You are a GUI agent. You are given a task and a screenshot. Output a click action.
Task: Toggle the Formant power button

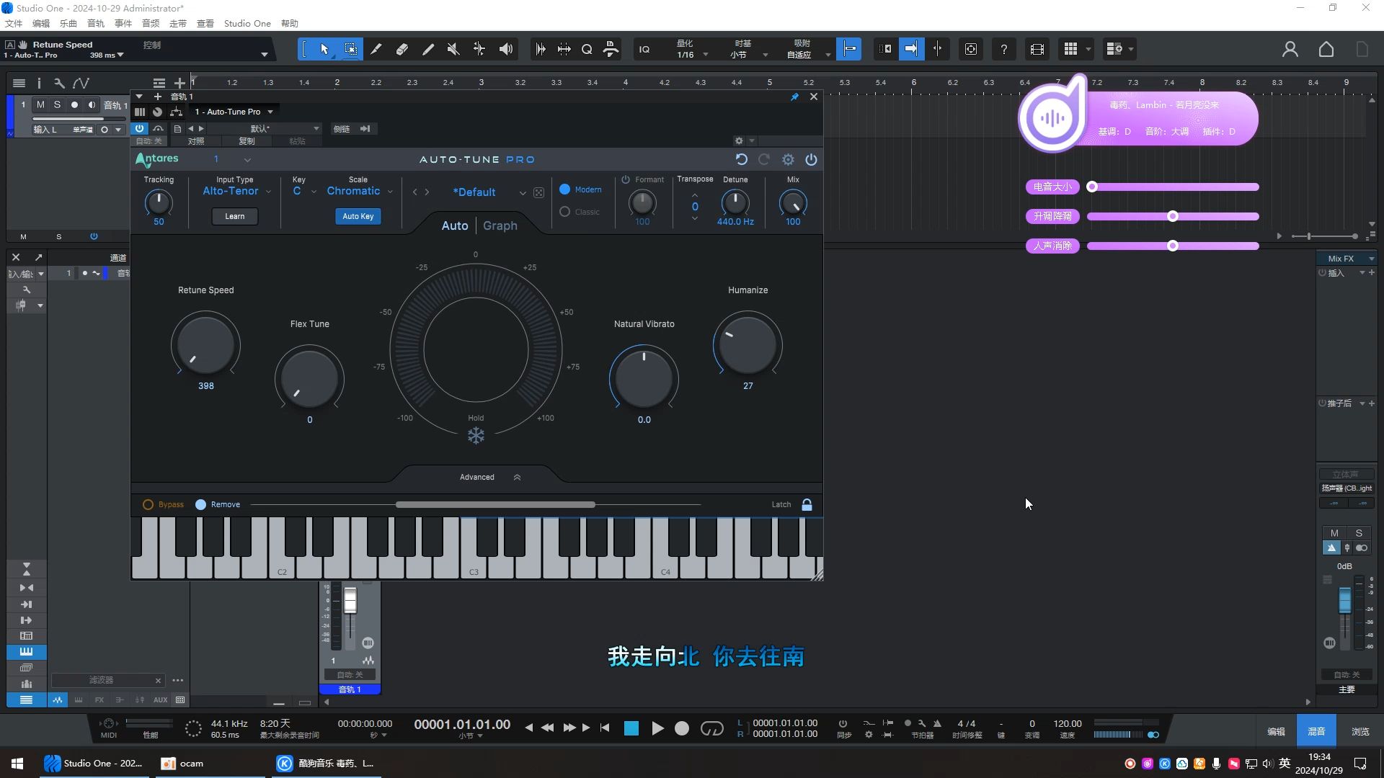[626, 179]
